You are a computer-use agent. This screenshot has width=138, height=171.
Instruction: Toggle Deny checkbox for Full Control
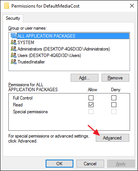click(x=114, y=98)
